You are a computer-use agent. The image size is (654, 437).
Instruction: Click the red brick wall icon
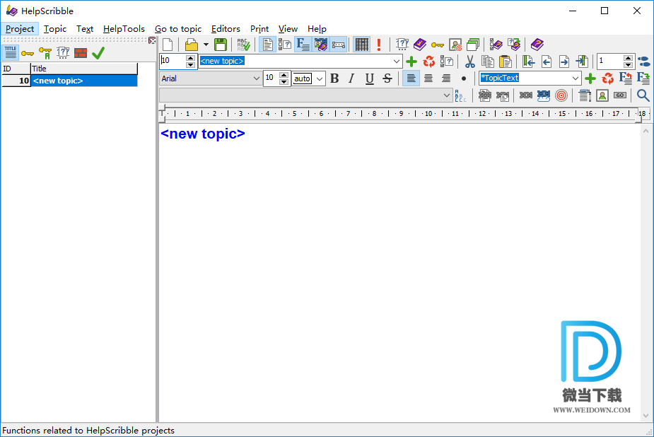[x=81, y=53]
